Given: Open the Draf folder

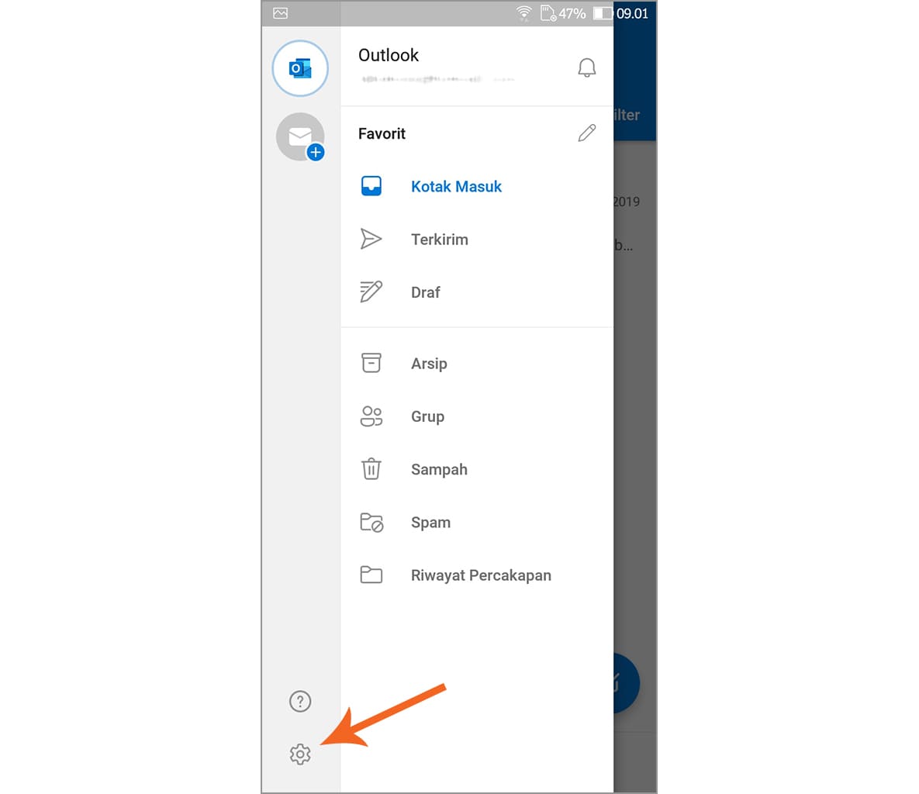Looking at the screenshot, I should tap(477, 292).
